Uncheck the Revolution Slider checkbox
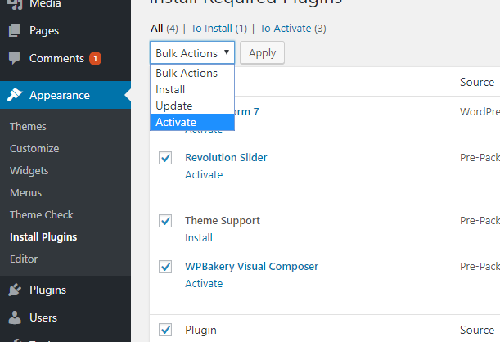Image resolution: width=500 pixels, height=342 pixels. click(165, 158)
